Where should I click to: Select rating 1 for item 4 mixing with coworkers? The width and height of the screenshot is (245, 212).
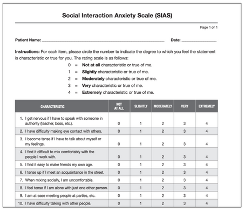coord(141,157)
